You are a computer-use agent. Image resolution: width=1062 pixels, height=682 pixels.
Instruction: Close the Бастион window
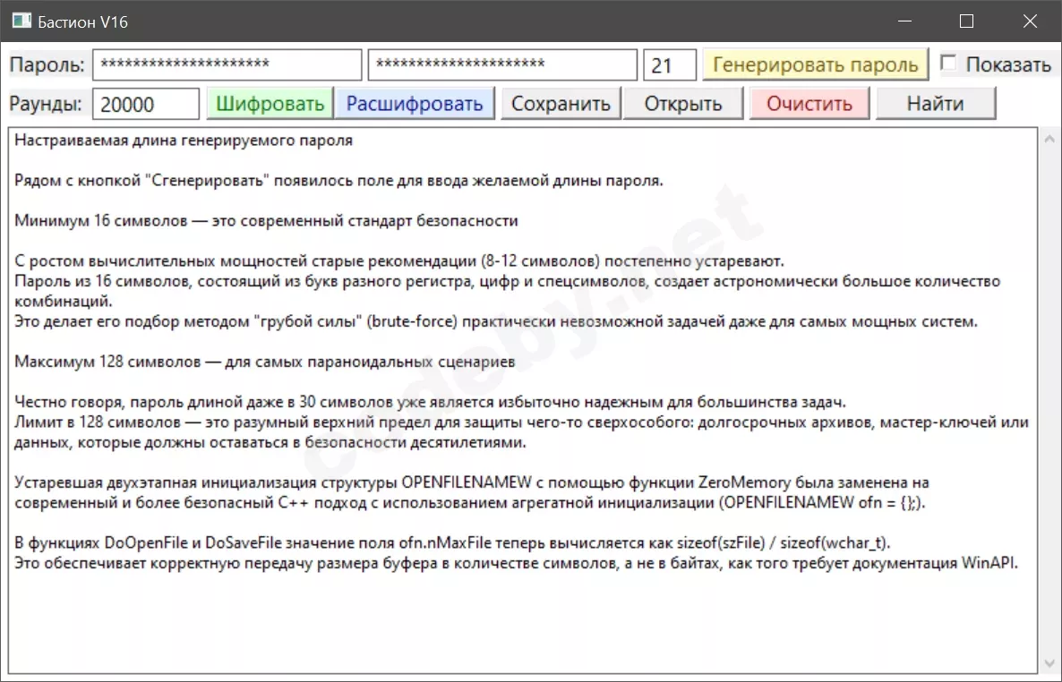(x=1029, y=20)
